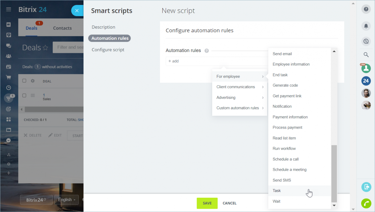Open the notifications bell icon
This screenshot has width=375, height=212.
pos(366,26)
